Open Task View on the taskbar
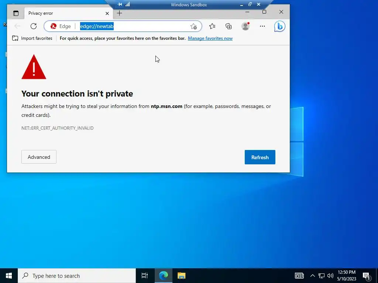Viewport: 378px width, 283px height. coord(145,276)
